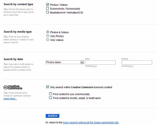Focus the after date field

[x=100, y=62]
